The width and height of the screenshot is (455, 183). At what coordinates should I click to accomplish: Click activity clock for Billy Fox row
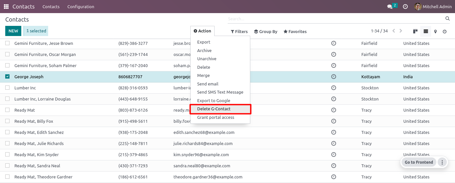click(x=334, y=121)
